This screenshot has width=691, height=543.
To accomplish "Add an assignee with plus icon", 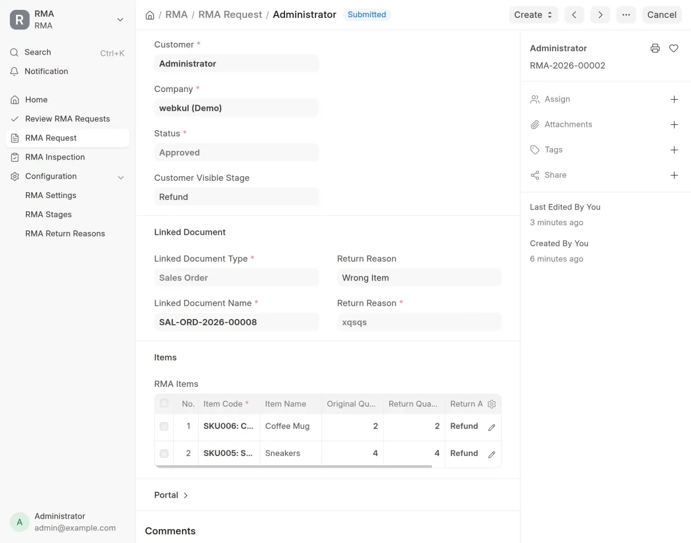I will click(x=674, y=100).
